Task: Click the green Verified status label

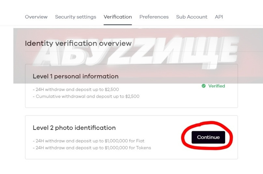Action: [x=217, y=86]
